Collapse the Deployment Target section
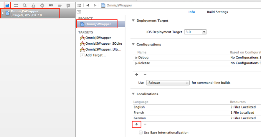This screenshot has width=261, height=137. (133, 21)
